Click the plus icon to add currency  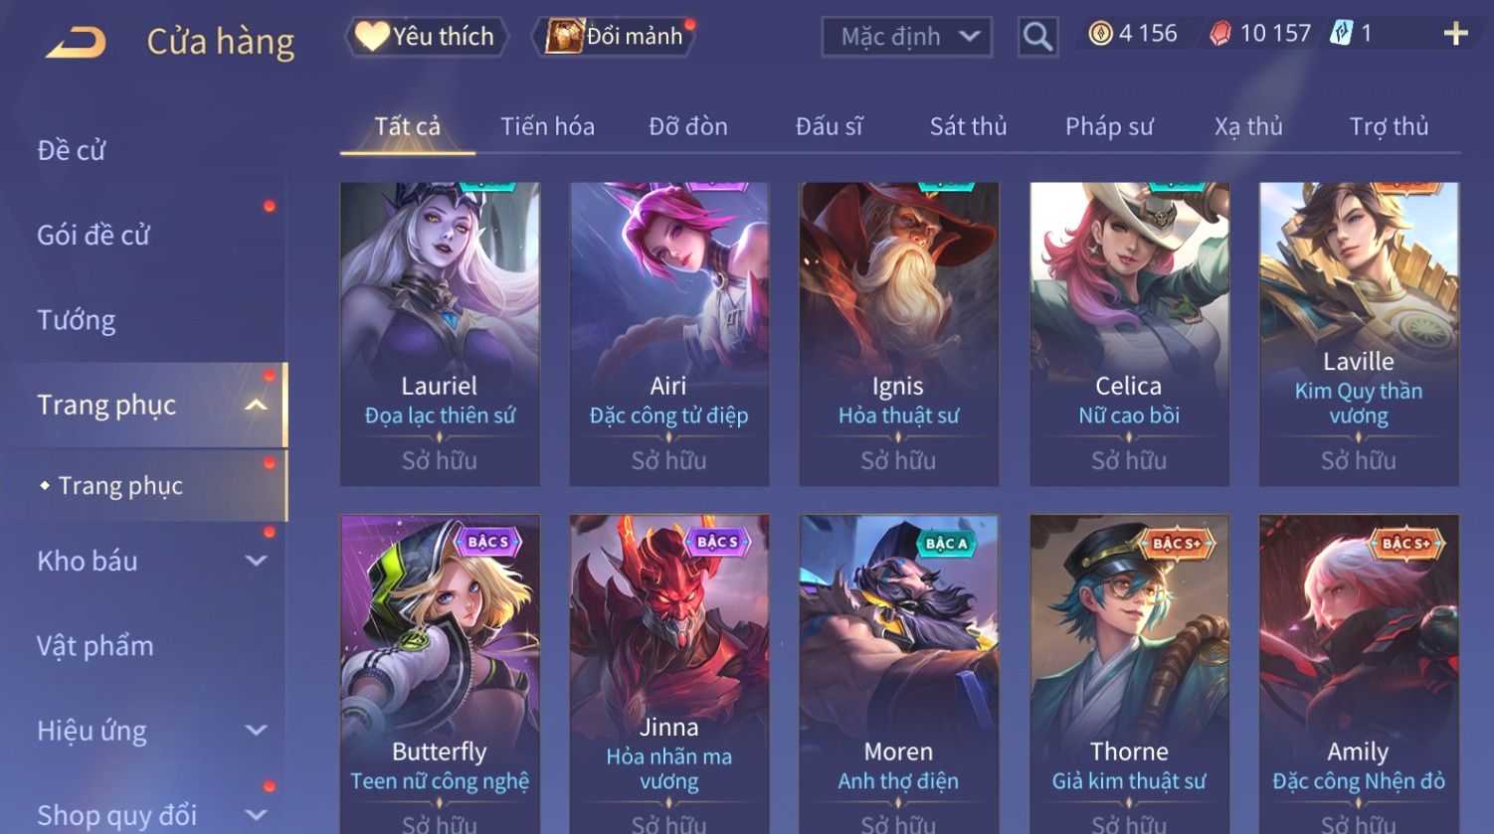(x=1455, y=35)
